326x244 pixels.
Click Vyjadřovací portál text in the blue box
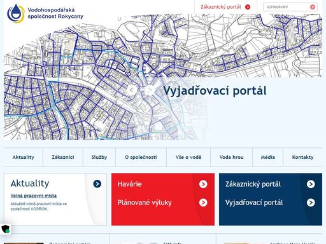[x=254, y=203]
